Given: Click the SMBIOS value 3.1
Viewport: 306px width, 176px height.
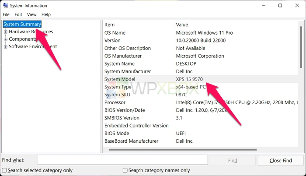Looking at the screenshot, I should [179, 118].
